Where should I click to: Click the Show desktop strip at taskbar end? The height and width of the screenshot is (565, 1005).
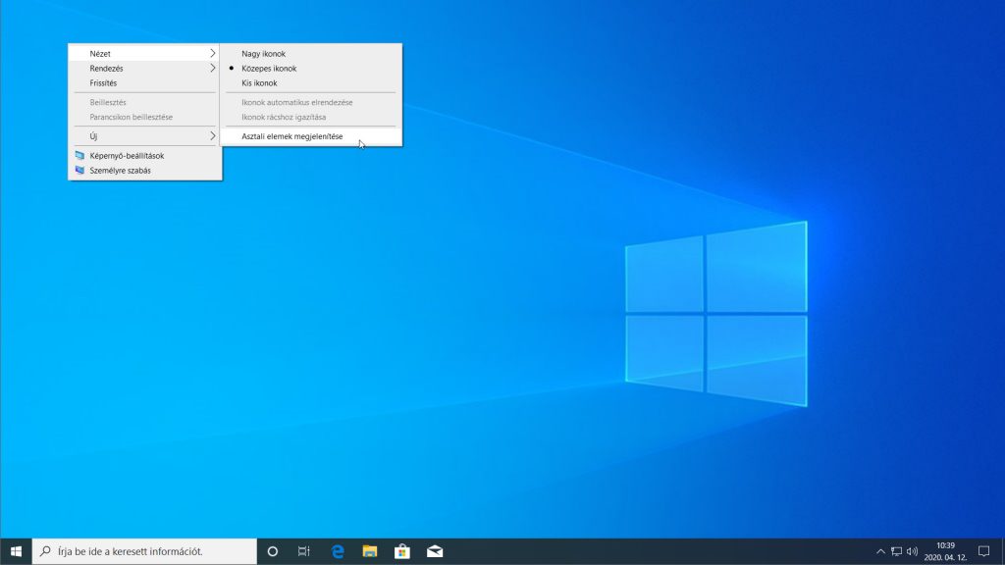[1002, 551]
